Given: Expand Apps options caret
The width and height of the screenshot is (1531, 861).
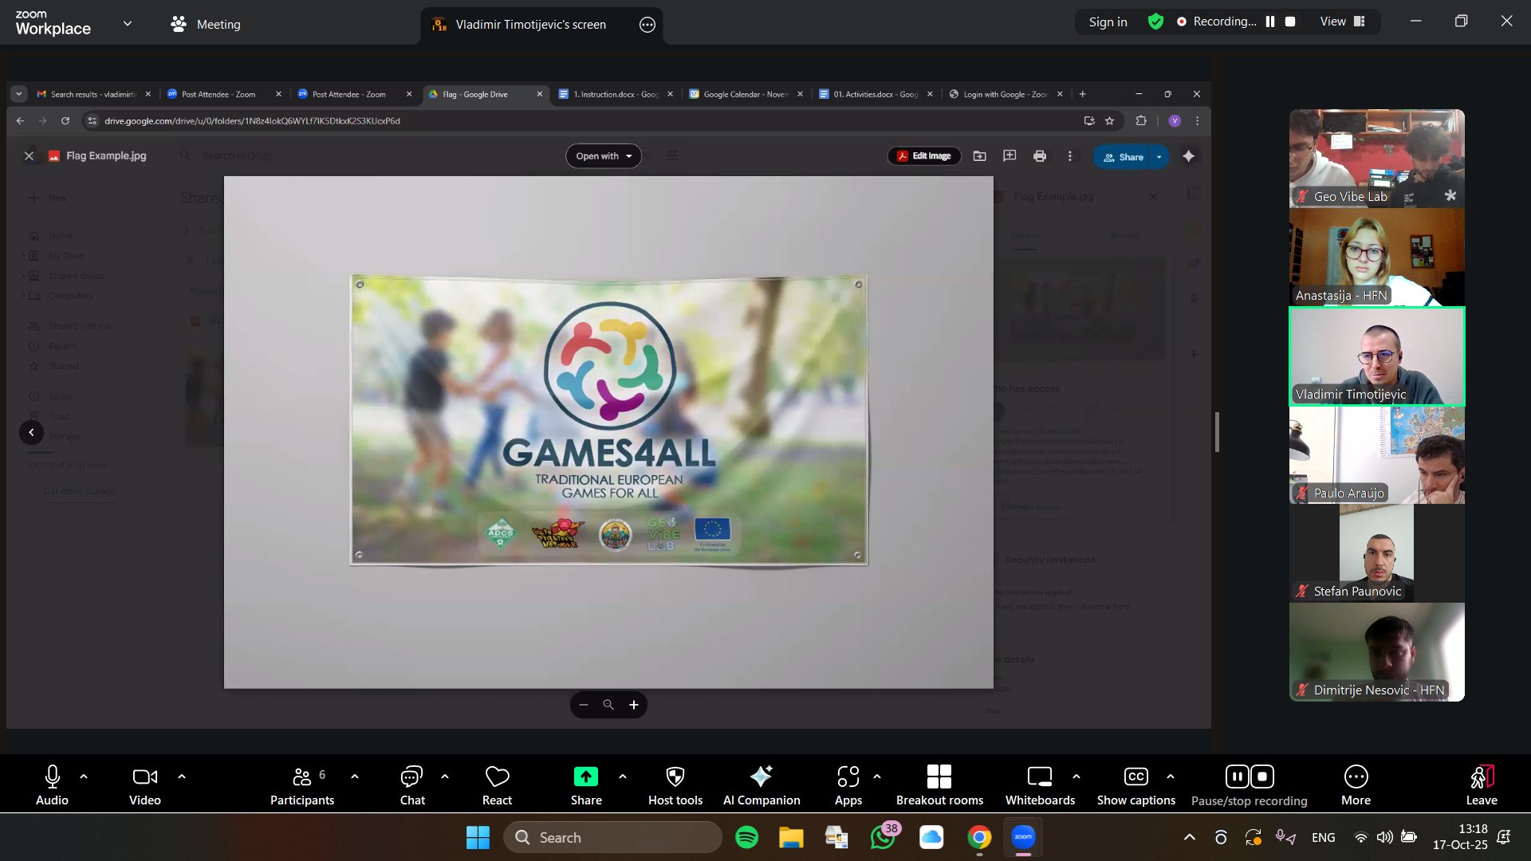Looking at the screenshot, I should tap(877, 776).
